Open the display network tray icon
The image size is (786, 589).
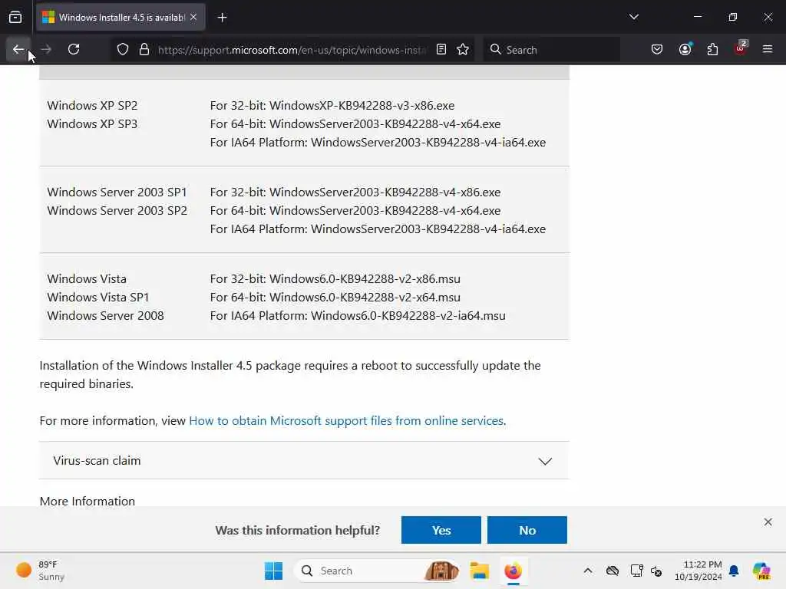[636, 571]
